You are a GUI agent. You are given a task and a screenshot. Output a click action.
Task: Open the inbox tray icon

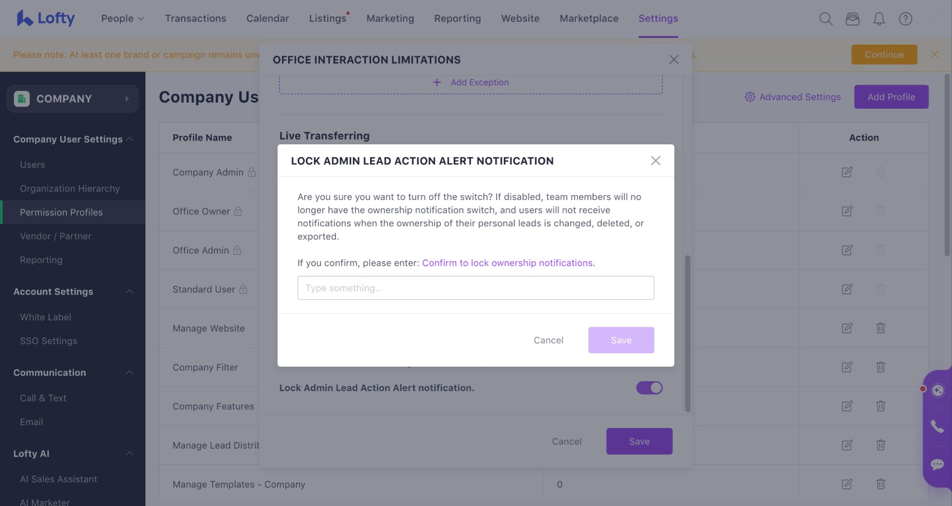click(852, 19)
